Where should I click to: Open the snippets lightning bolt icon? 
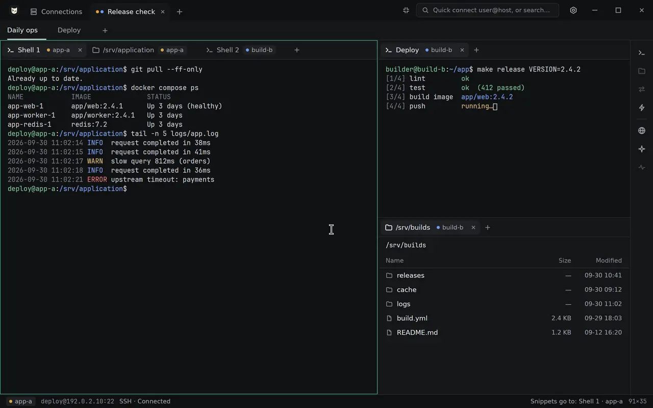[x=642, y=108]
